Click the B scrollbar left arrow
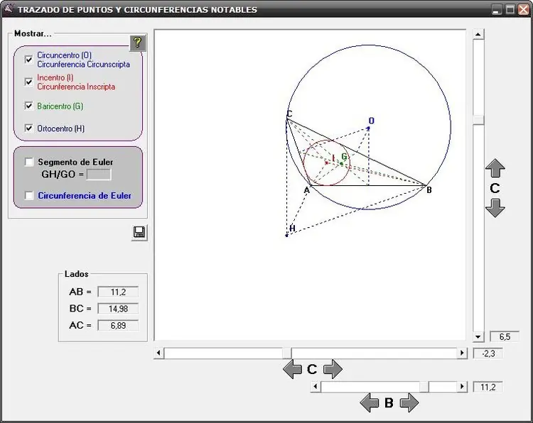 pyautogui.click(x=316, y=387)
